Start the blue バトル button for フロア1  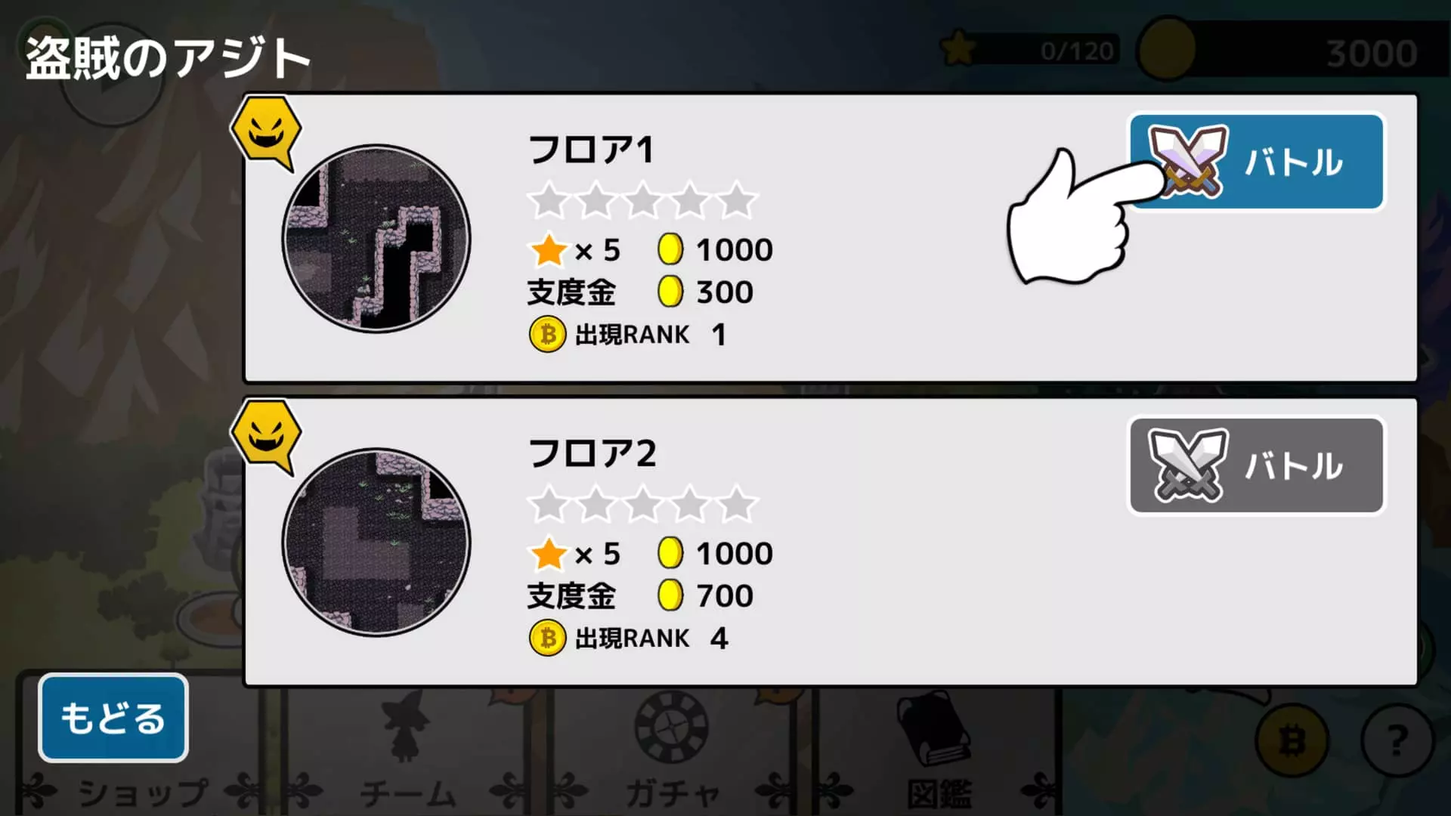(1256, 162)
